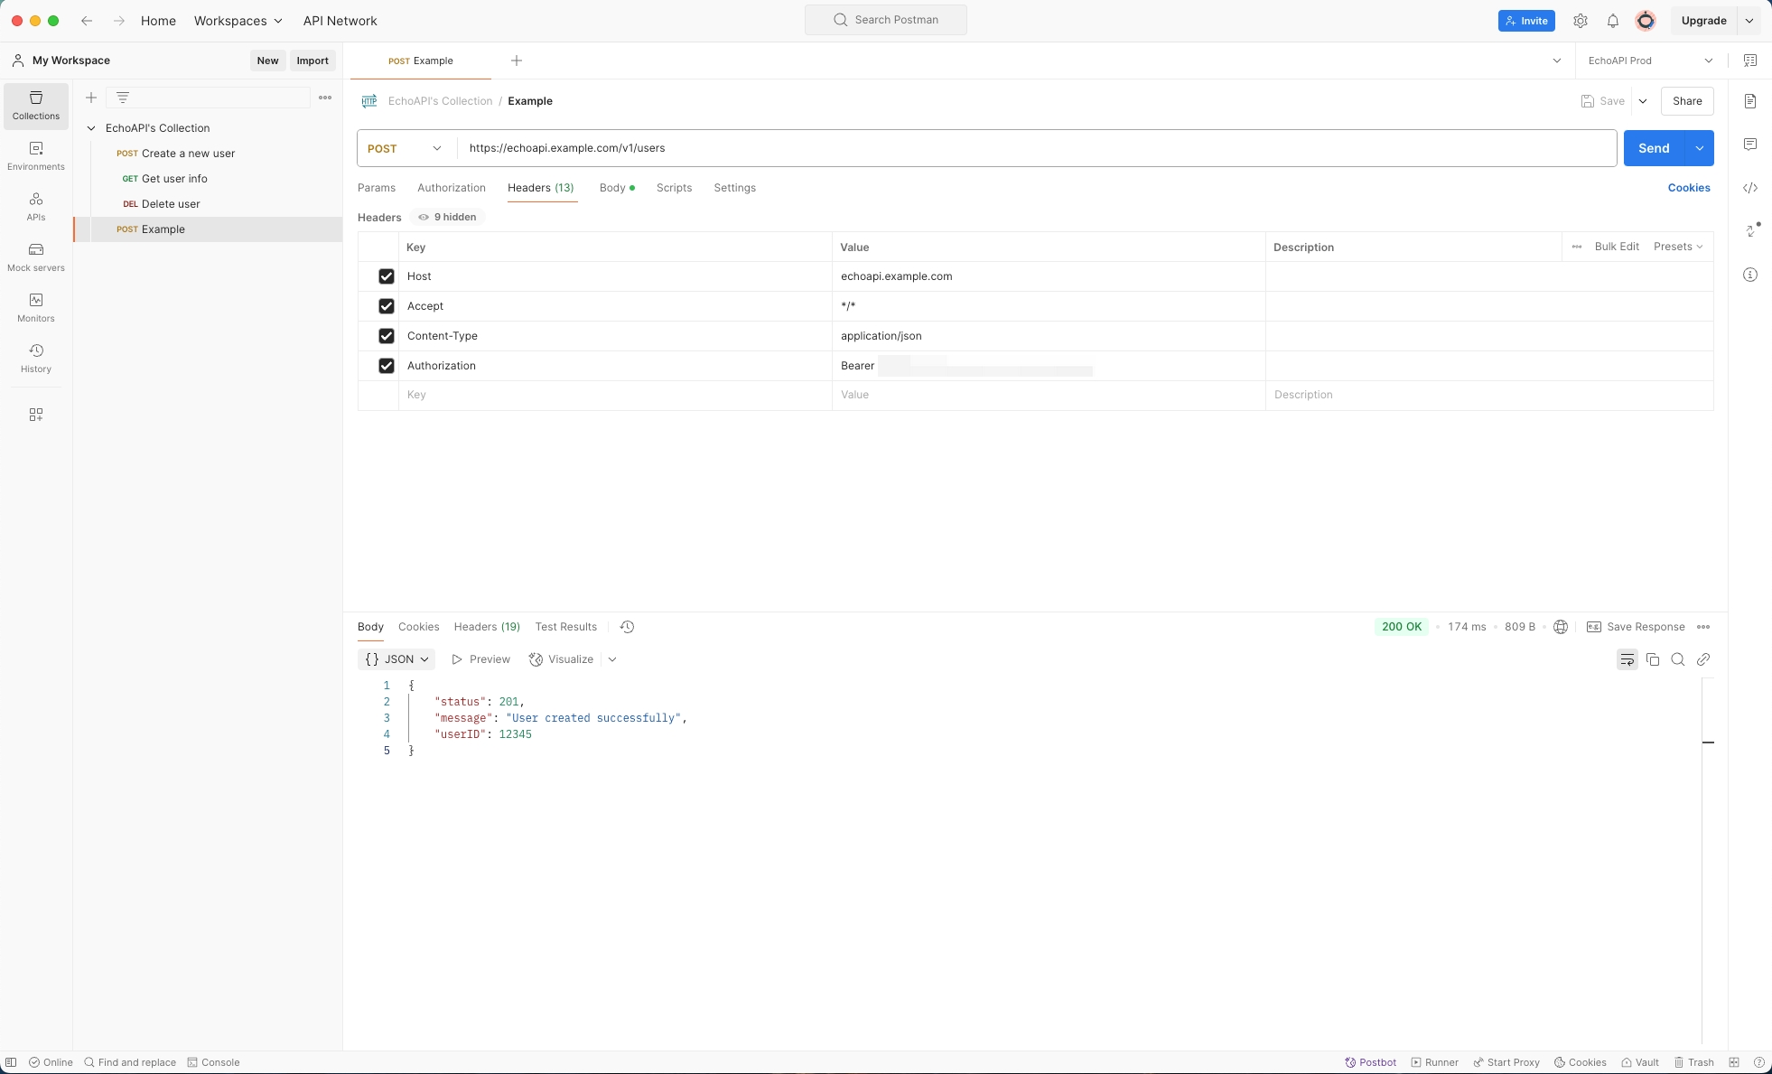The width and height of the screenshot is (1772, 1074).
Task: Open the Console in status bar
Action: [x=213, y=1062]
